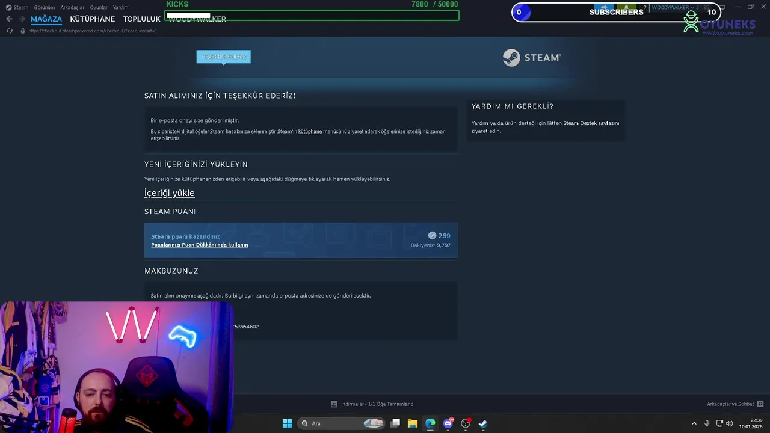Image resolution: width=770 pixels, height=433 pixels.
Task: Click the Steam points coin icon
Action: click(x=432, y=236)
